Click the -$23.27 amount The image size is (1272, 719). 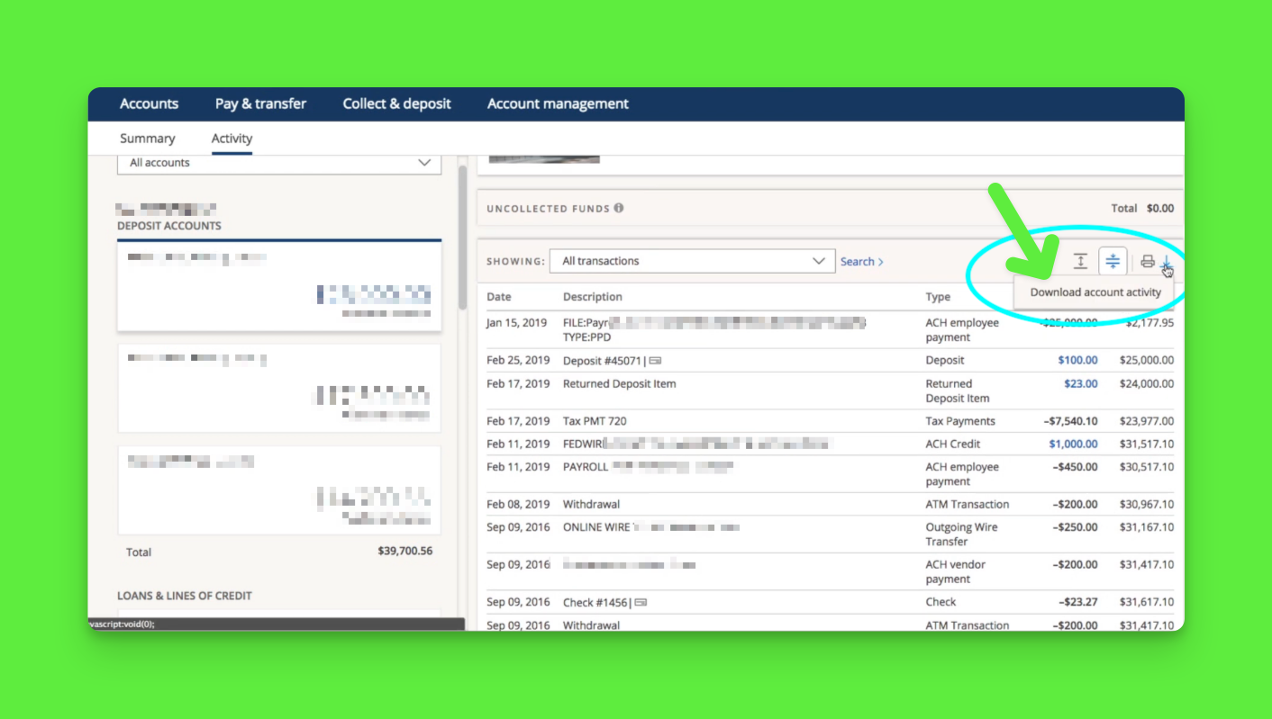click(1078, 602)
